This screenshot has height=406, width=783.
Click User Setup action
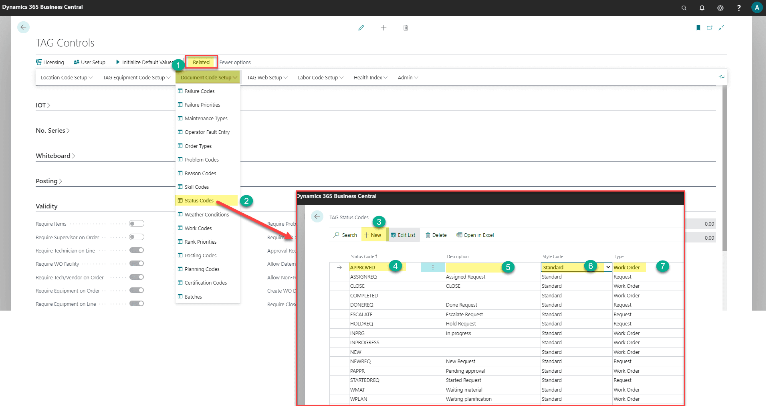coord(89,62)
